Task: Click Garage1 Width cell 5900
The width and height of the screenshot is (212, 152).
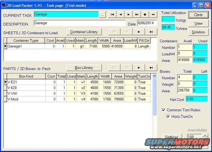Action: (104, 46)
